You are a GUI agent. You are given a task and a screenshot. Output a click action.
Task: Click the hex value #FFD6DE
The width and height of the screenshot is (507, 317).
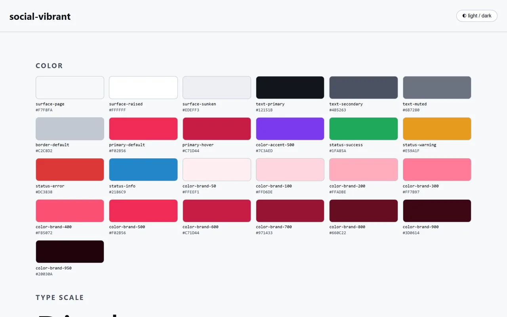click(264, 192)
